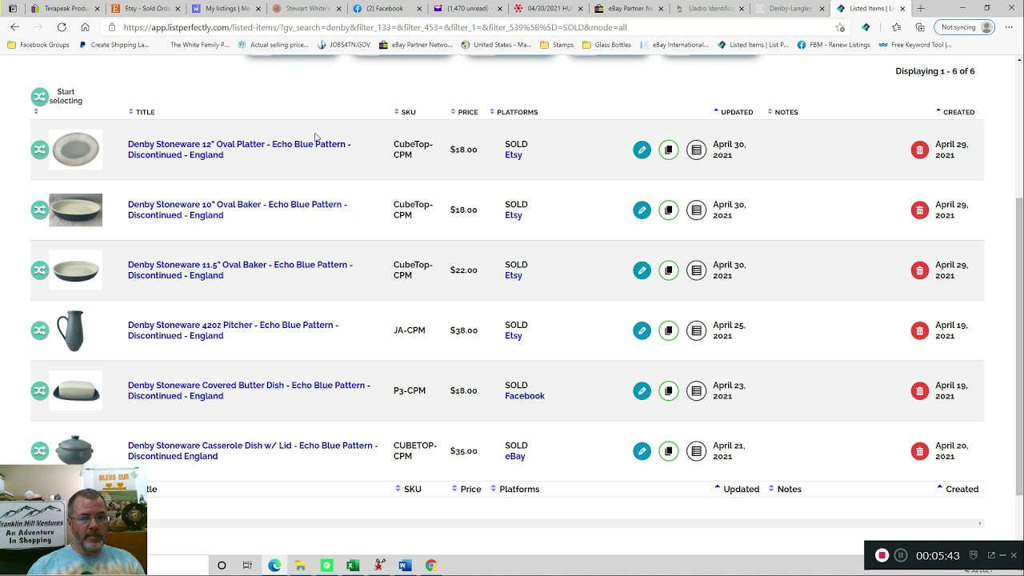Open Chrome from the taskbar
The width and height of the screenshot is (1024, 576).
[431, 566]
